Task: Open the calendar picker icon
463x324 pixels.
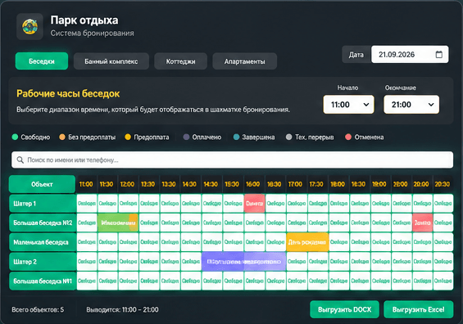Action: [438, 54]
